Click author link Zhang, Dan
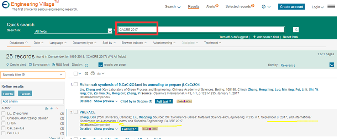337x139 pixels. (x=88, y=117)
